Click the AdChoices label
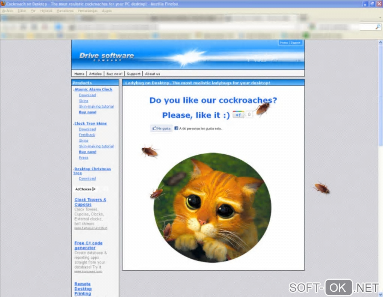The image size is (383, 297). coord(83,189)
